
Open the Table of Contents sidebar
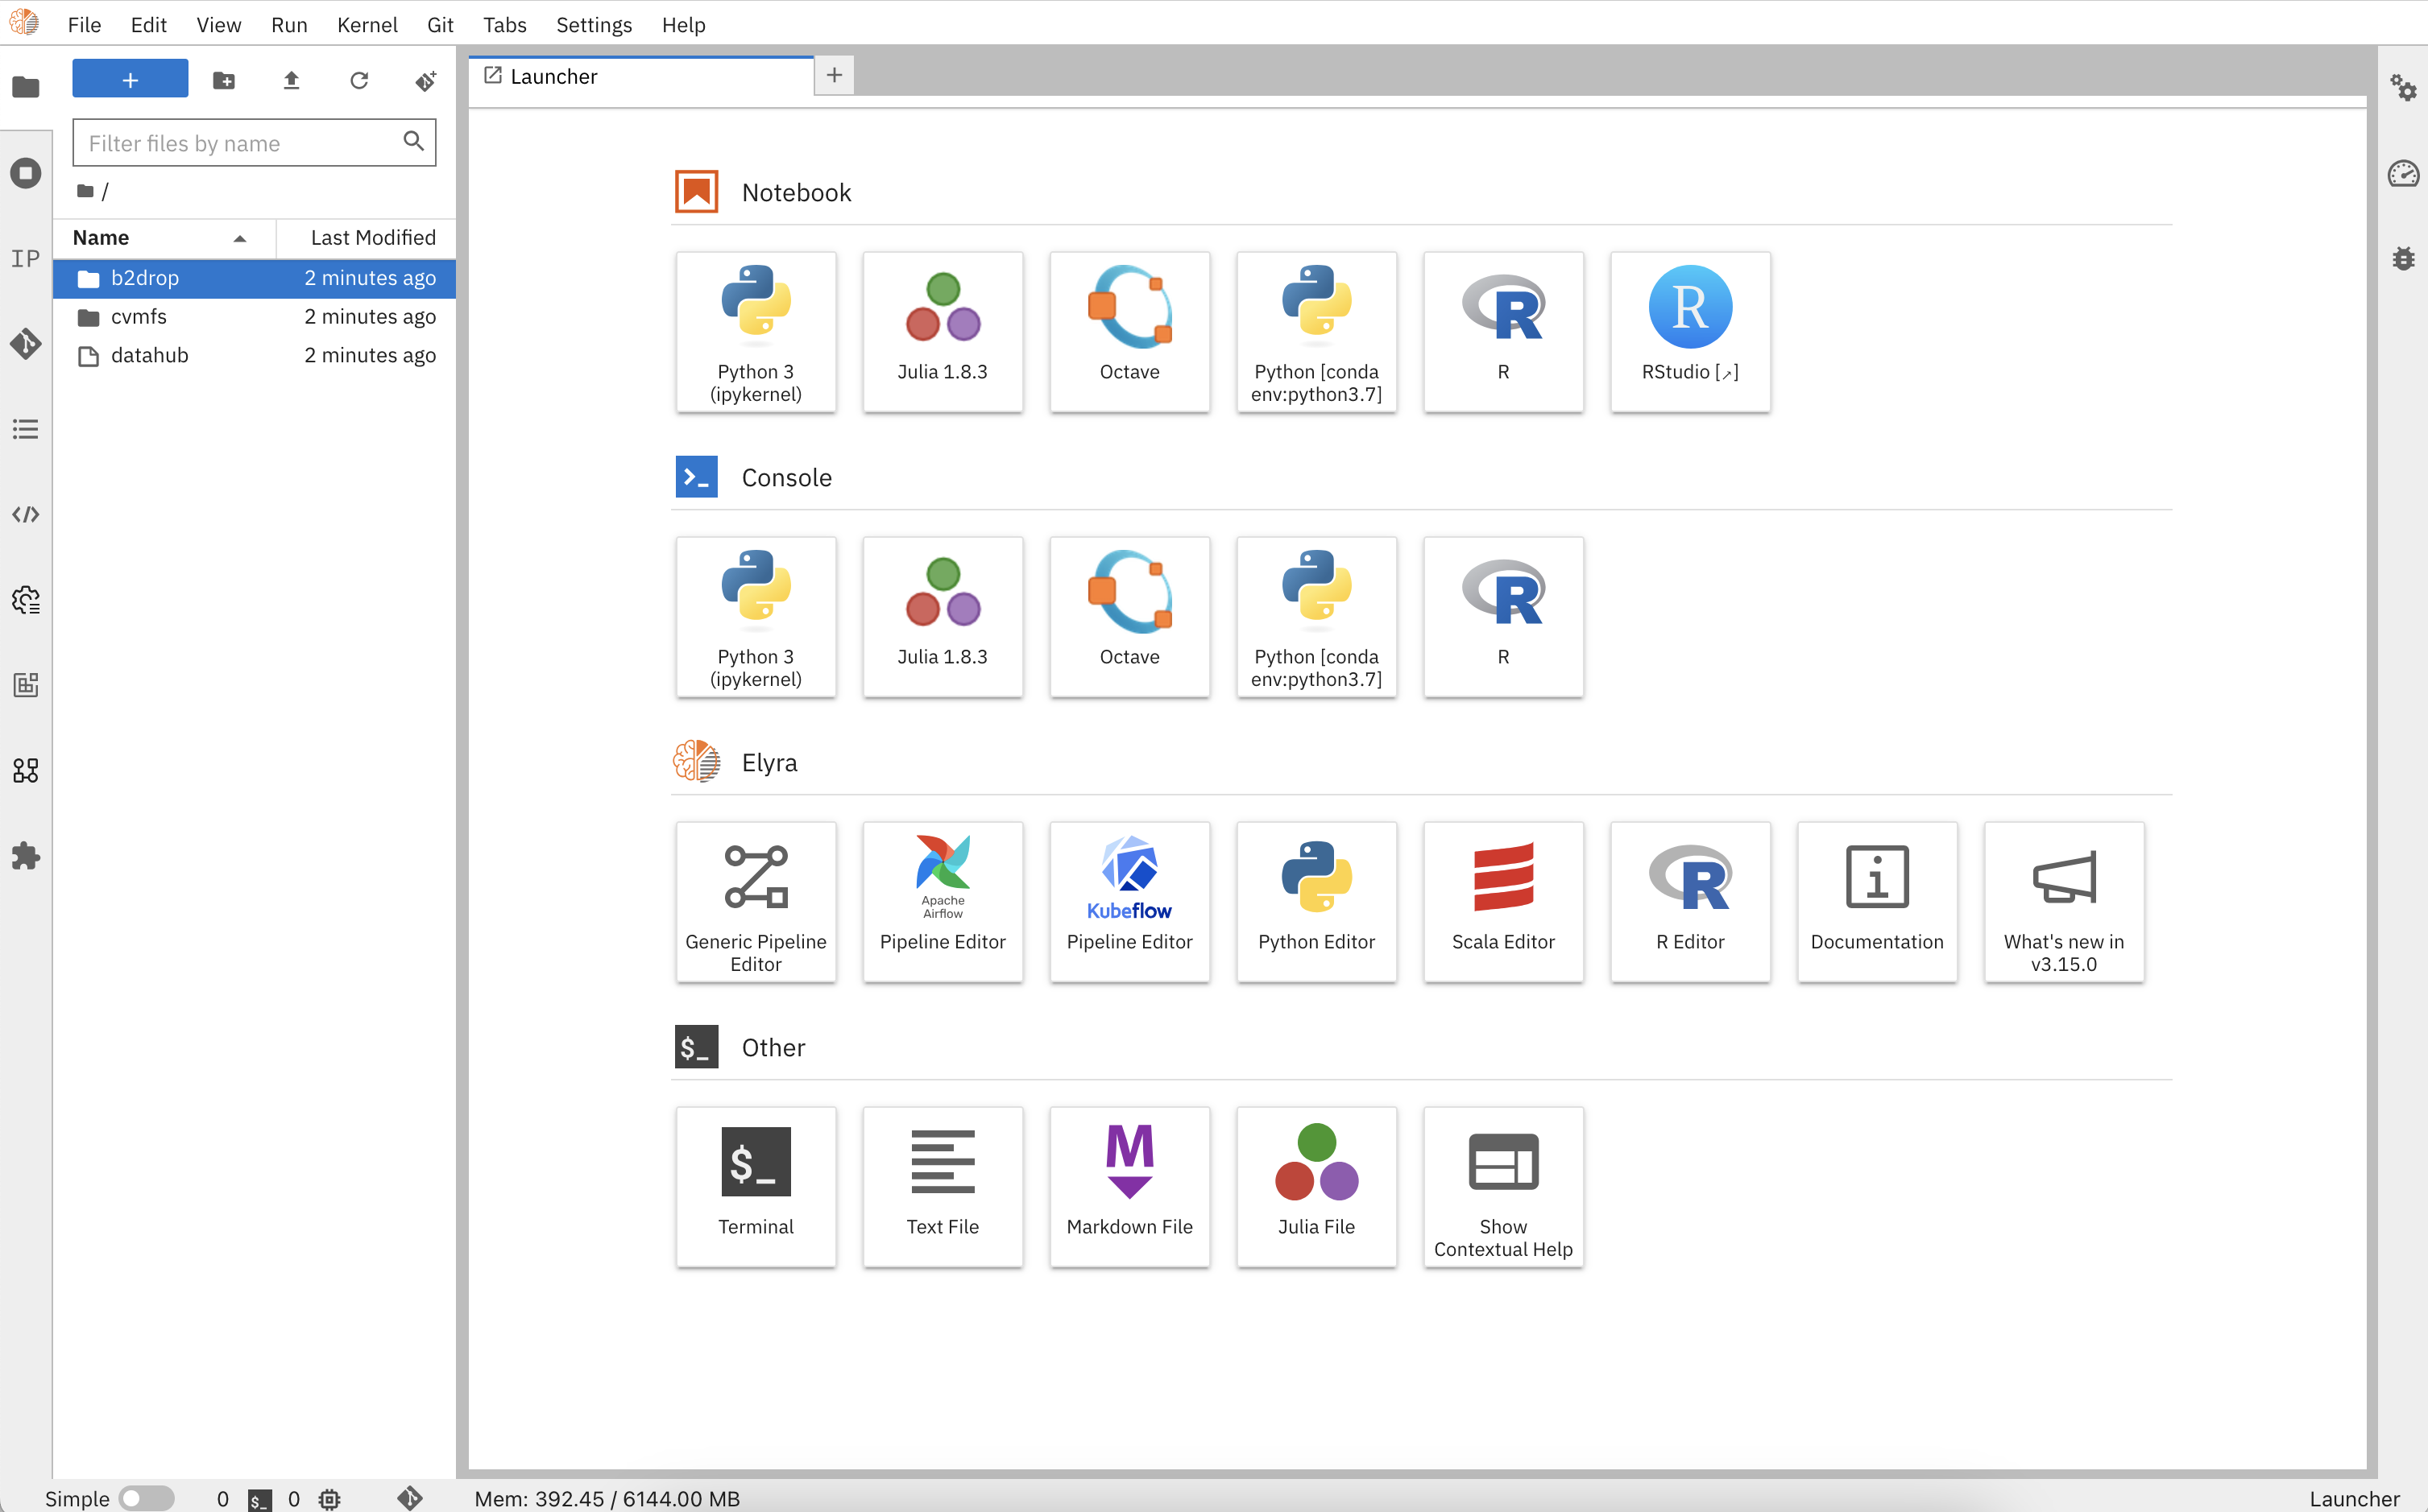coord(26,429)
